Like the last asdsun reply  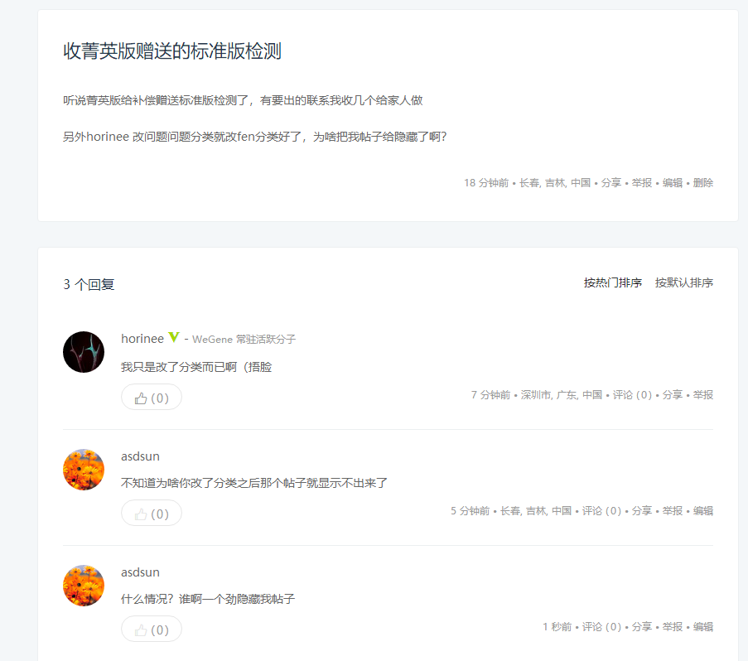click(x=152, y=629)
